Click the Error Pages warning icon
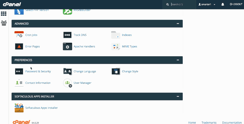The width and height of the screenshot is (244, 124). coord(19,46)
